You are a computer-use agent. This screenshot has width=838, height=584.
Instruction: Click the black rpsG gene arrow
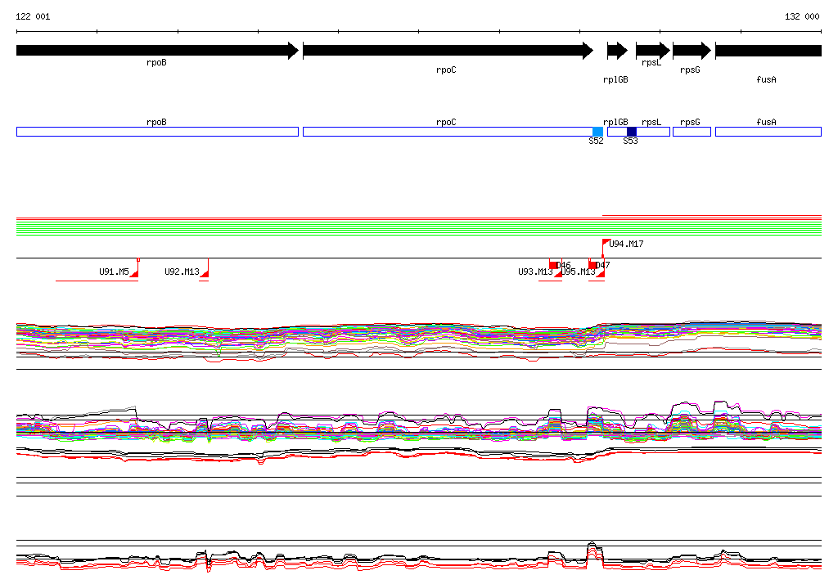coord(692,51)
